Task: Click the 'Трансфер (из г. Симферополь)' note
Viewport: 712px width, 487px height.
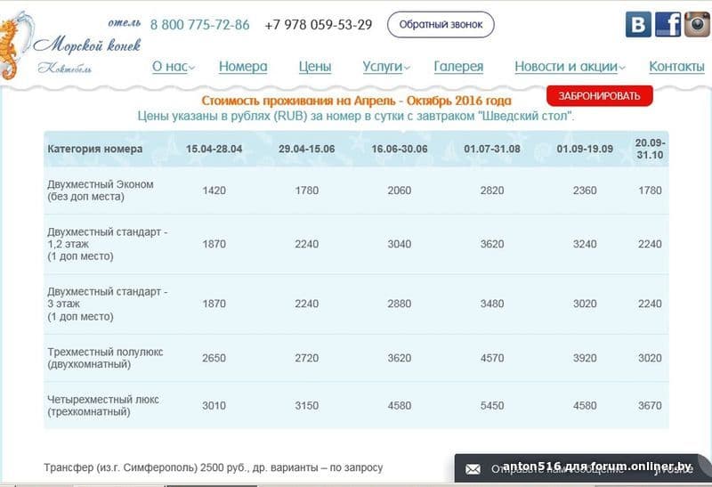Action: click(214, 467)
